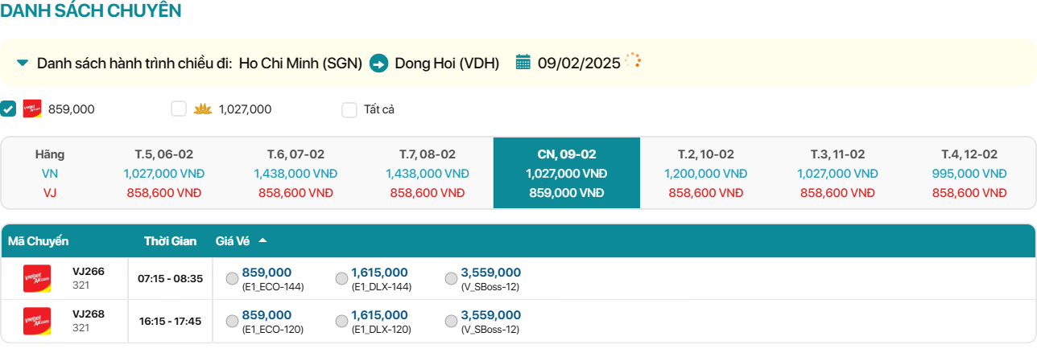Enable the Vietnam Airlines 1,027,000 filter checkbox

[179, 109]
